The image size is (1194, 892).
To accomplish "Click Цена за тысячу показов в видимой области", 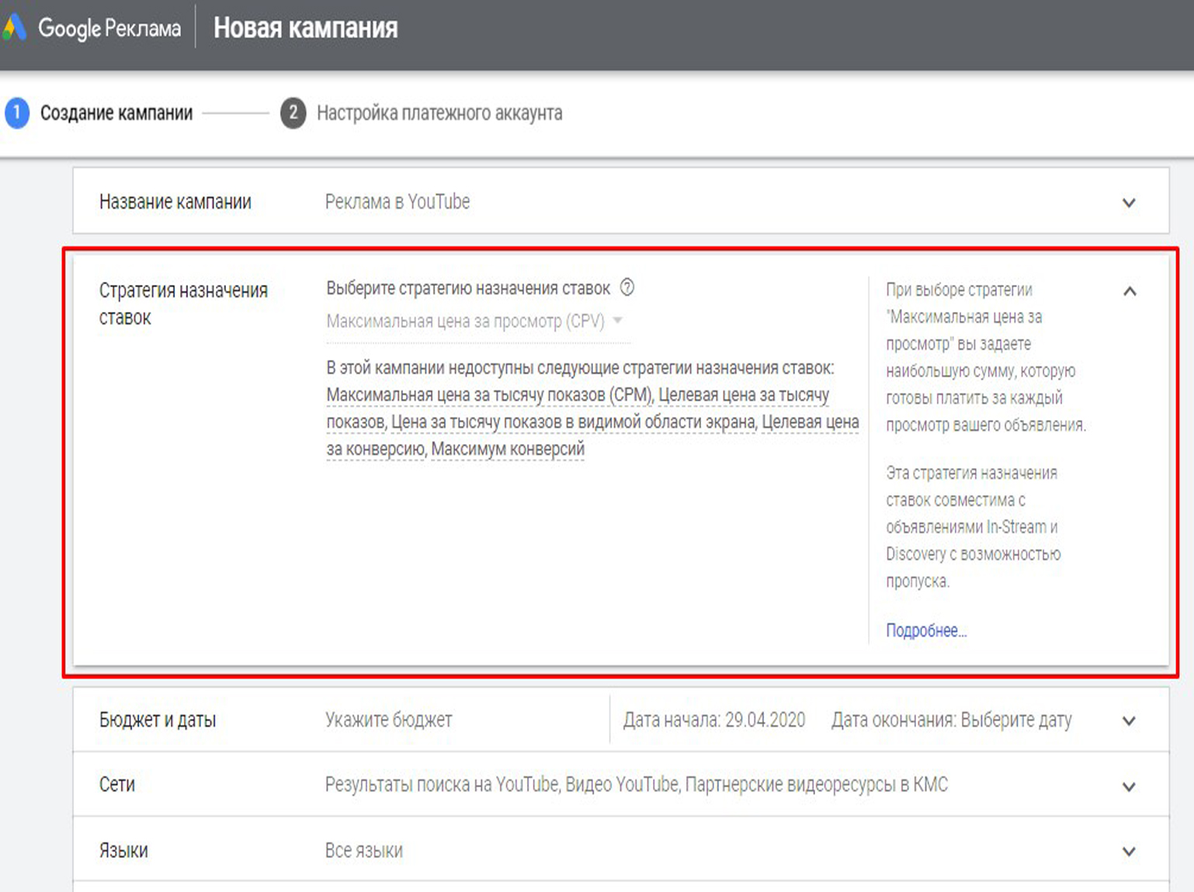I will coord(573,422).
